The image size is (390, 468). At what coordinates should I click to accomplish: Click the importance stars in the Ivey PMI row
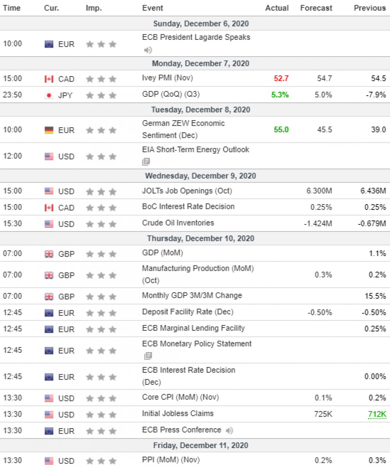pyautogui.click(x=101, y=79)
